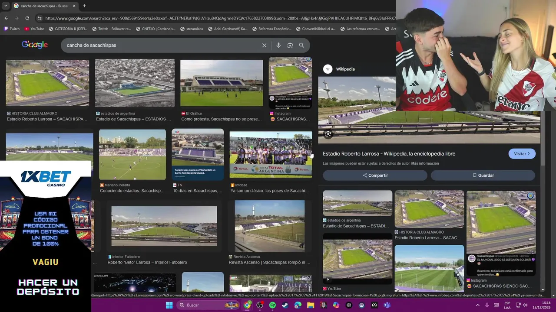This screenshot has width=556, height=312.
Task: Open Google Lens image search icon
Action: click(x=290, y=45)
